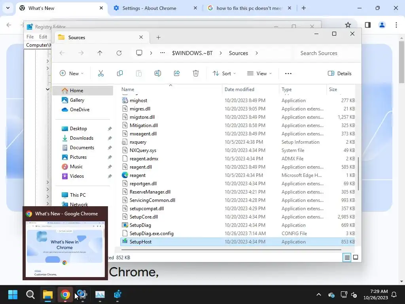This screenshot has width=405, height=304.
Task: Open taskbar Search magnifier
Action: [x=30, y=294]
